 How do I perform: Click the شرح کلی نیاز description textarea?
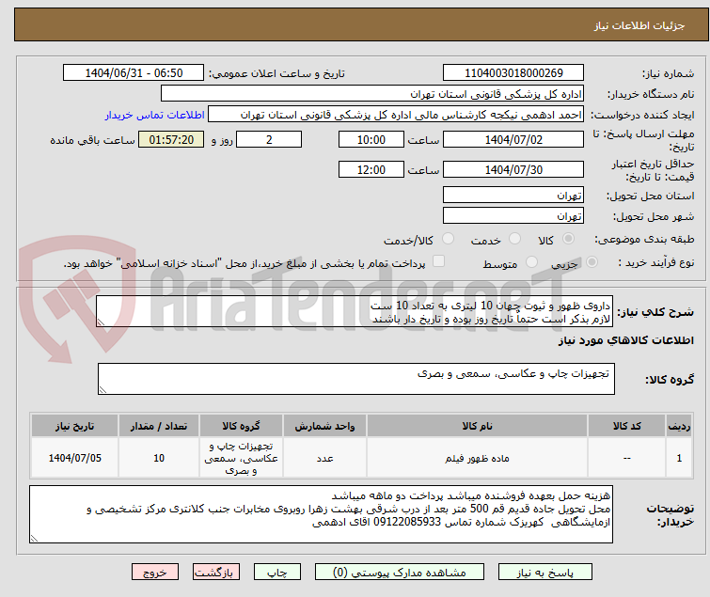tap(355, 311)
